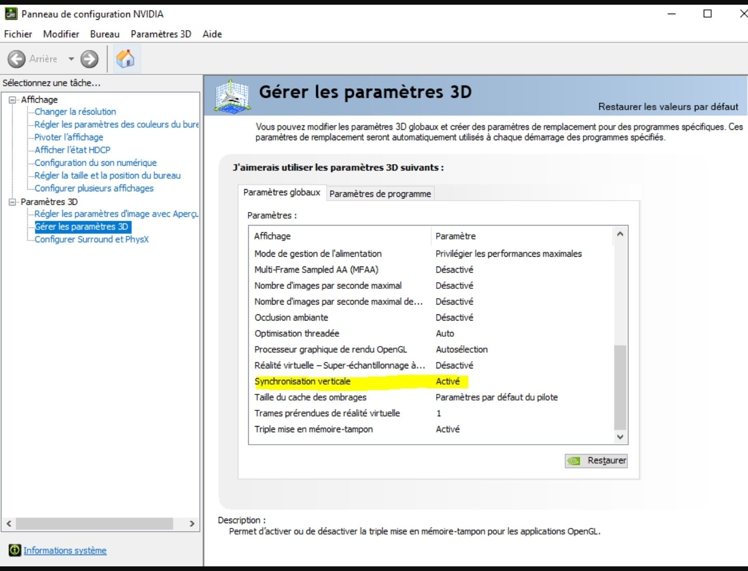The image size is (748, 571).
Task: Click task tree scroll left arrow
Action: click(9, 524)
